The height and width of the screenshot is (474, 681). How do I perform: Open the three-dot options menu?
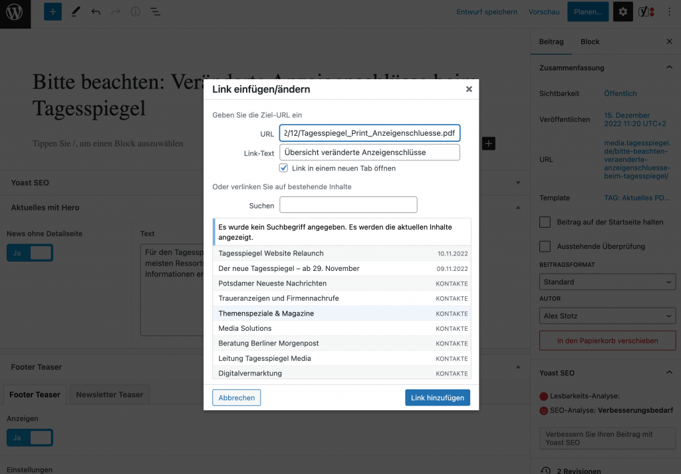pos(669,12)
